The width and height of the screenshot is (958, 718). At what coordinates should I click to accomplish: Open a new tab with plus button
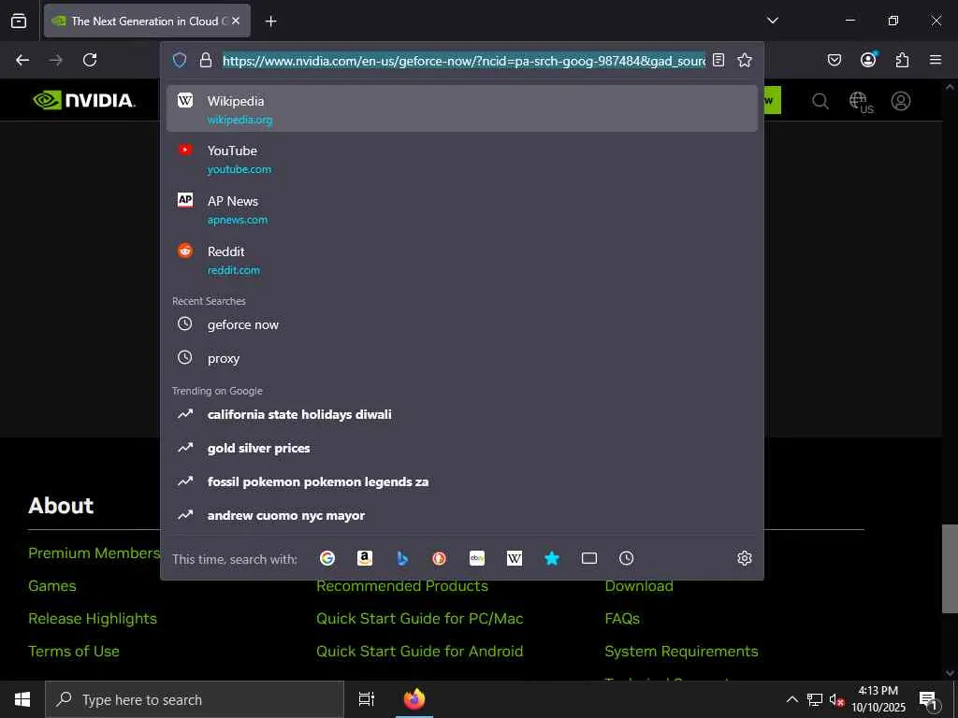(x=270, y=22)
